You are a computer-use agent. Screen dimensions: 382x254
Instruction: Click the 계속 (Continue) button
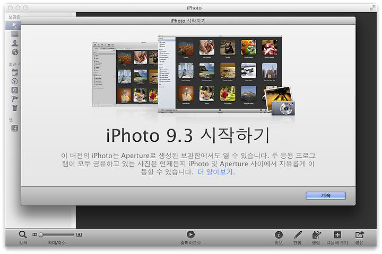325,195
